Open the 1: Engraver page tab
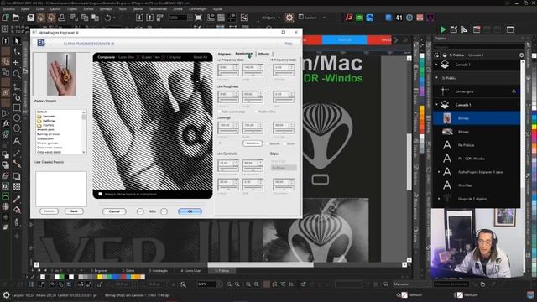This screenshot has width=537, height=302. (99, 270)
